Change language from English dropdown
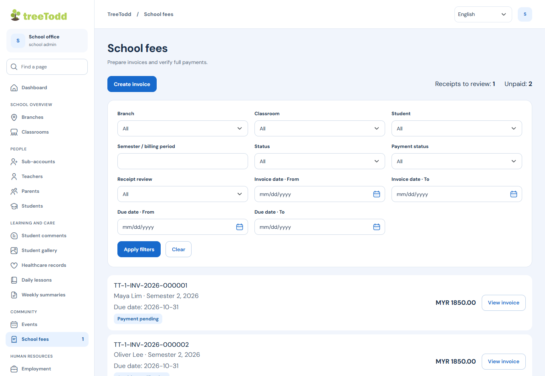Screen dimensions: 545x376 pos(483,14)
